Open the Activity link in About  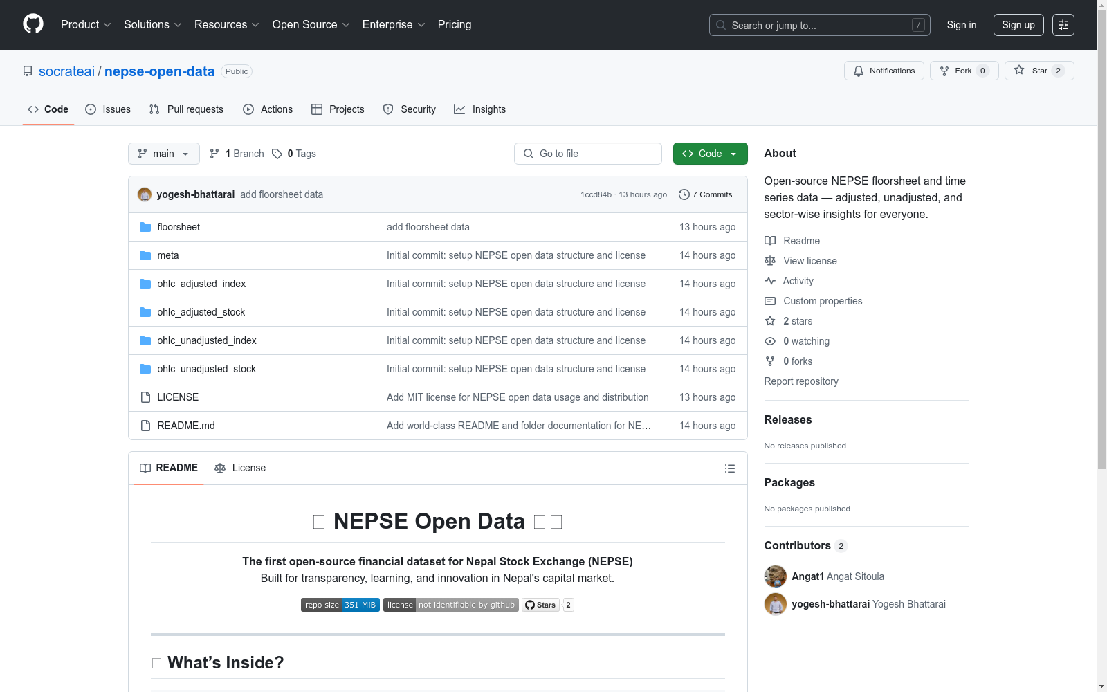coord(789,281)
